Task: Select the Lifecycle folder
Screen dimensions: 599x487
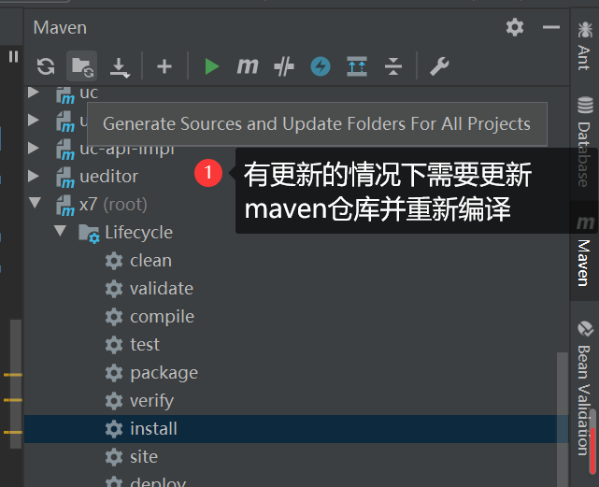Action: pos(138,233)
